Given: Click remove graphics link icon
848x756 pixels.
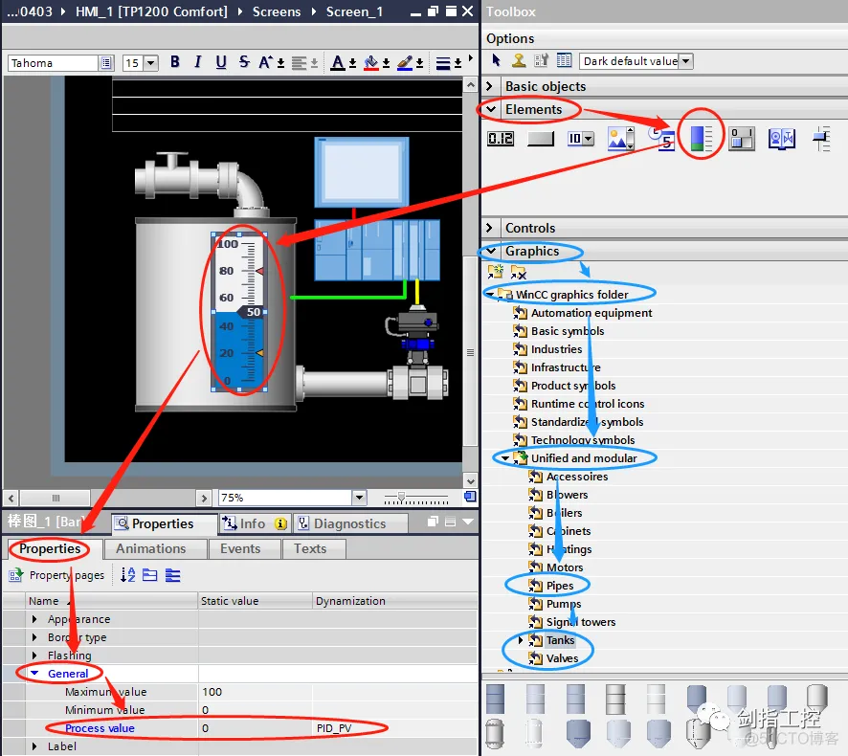Looking at the screenshot, I should tap(518, 272).
